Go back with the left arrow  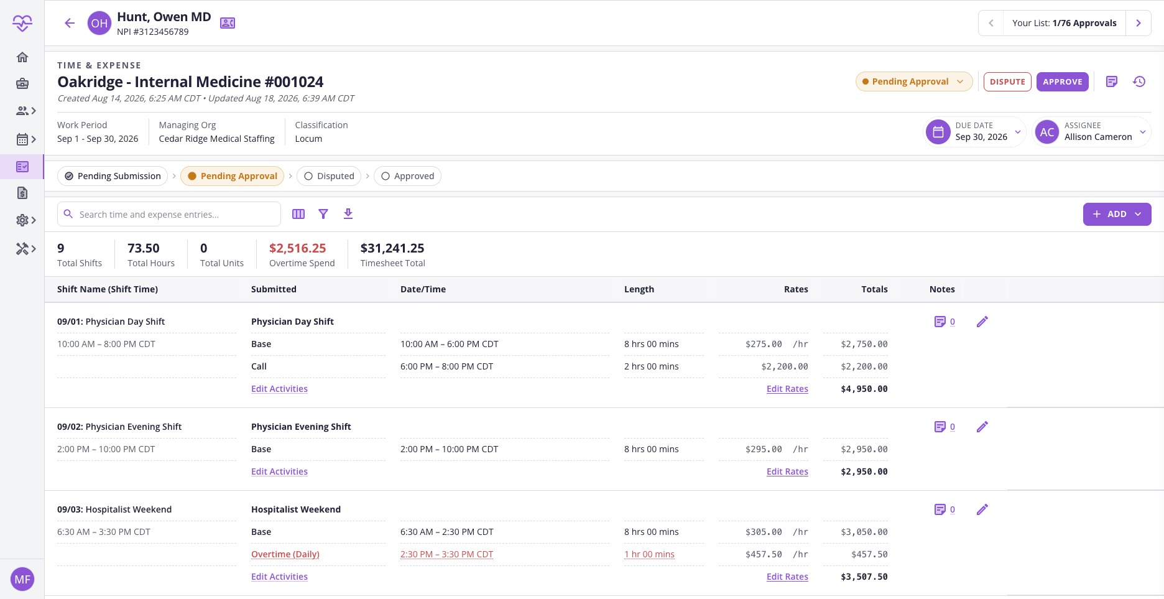(70, 23)
